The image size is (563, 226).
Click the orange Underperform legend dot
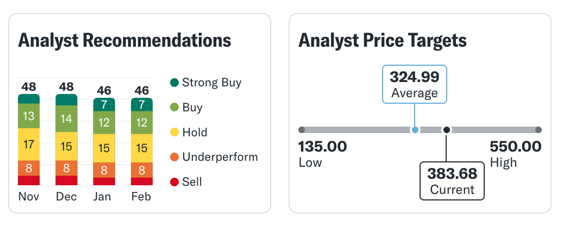pos(174,158)
